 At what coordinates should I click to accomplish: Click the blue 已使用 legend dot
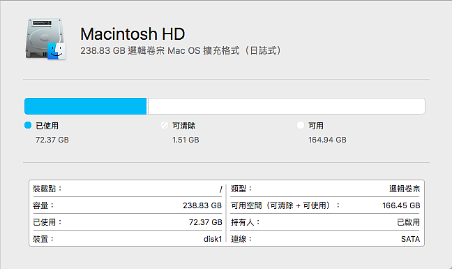click(28, 125)
